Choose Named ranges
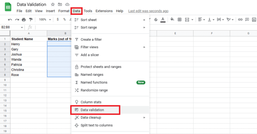 coord(110,75)
